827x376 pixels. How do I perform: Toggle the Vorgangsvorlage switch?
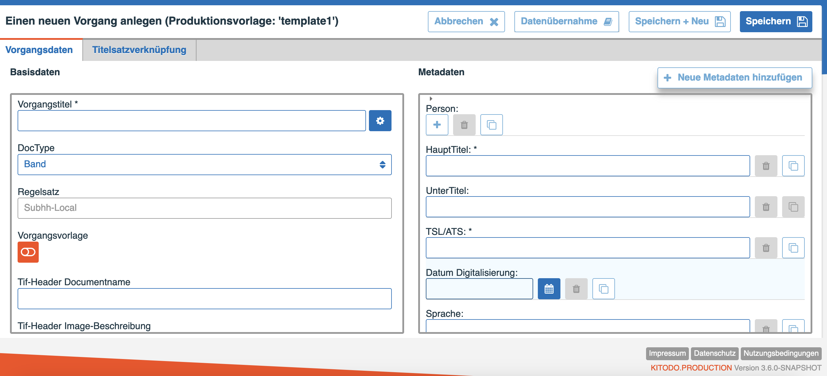coord(28,252)
